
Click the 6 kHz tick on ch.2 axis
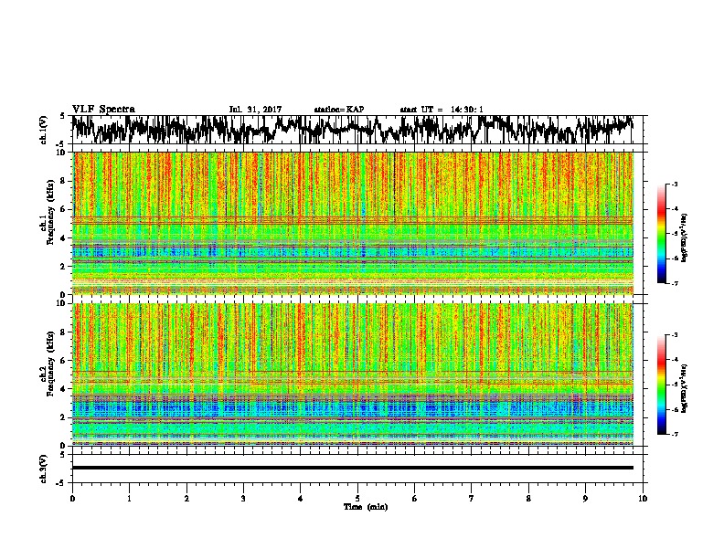[64, 360]
